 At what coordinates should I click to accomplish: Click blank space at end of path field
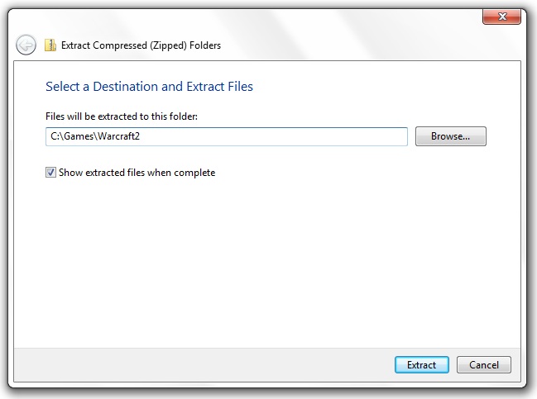tap(274, 137)
